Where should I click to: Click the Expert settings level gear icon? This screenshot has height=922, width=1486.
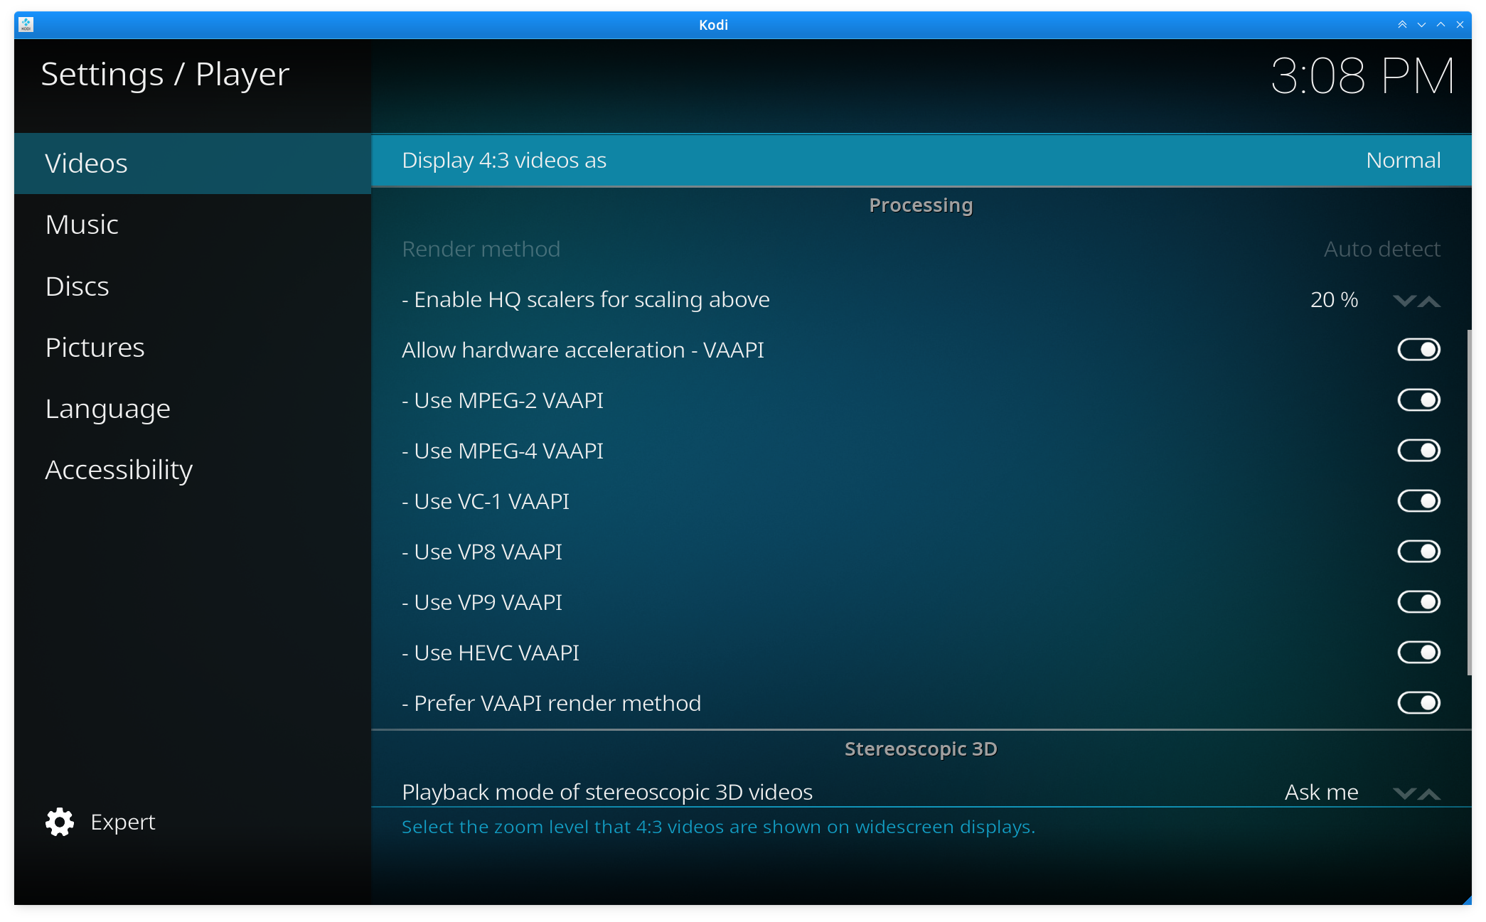tap(59, 822)
